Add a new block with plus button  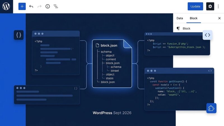point(22,6)
